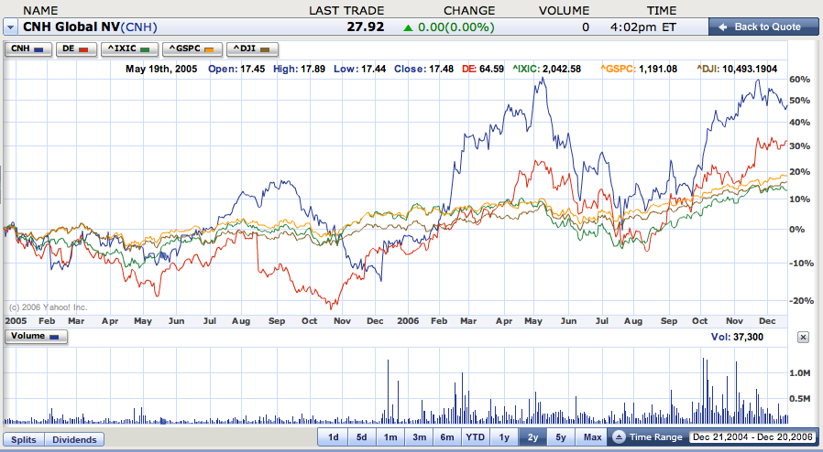Open the dropdown arrow beside CNH Global NV
Screen dimensions: 823x452
(x=11, y=27)
